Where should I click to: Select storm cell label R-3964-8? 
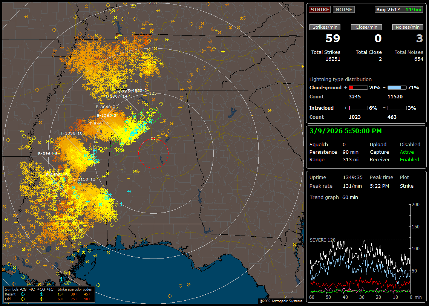pyautogui.click(x=48, y=154)
